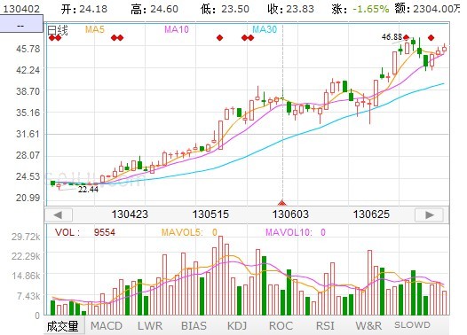Select the 成交量 indicator tab
Screen dimensions: 467x335
tap(63, 326)
